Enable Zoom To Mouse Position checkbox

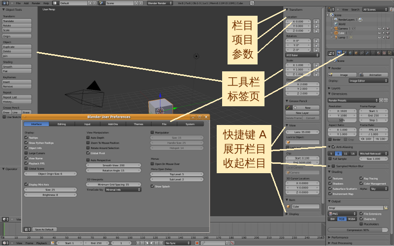[x=88, y=143]
